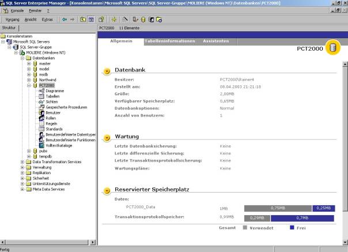Click the grey Verwendet legend swatch

(x=245, y=228)
